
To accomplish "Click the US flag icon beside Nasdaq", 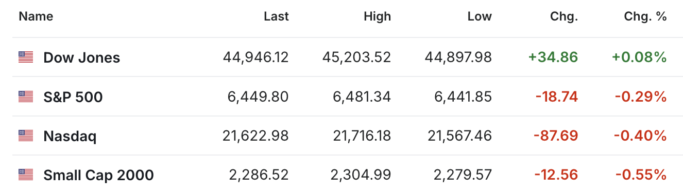I will [26, 136].
